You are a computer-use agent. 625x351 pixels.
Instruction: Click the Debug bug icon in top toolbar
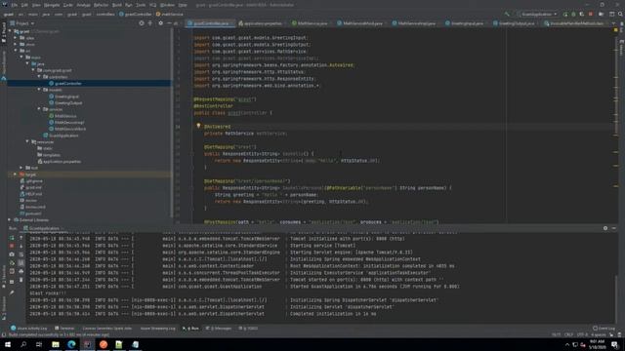[573, 14]
